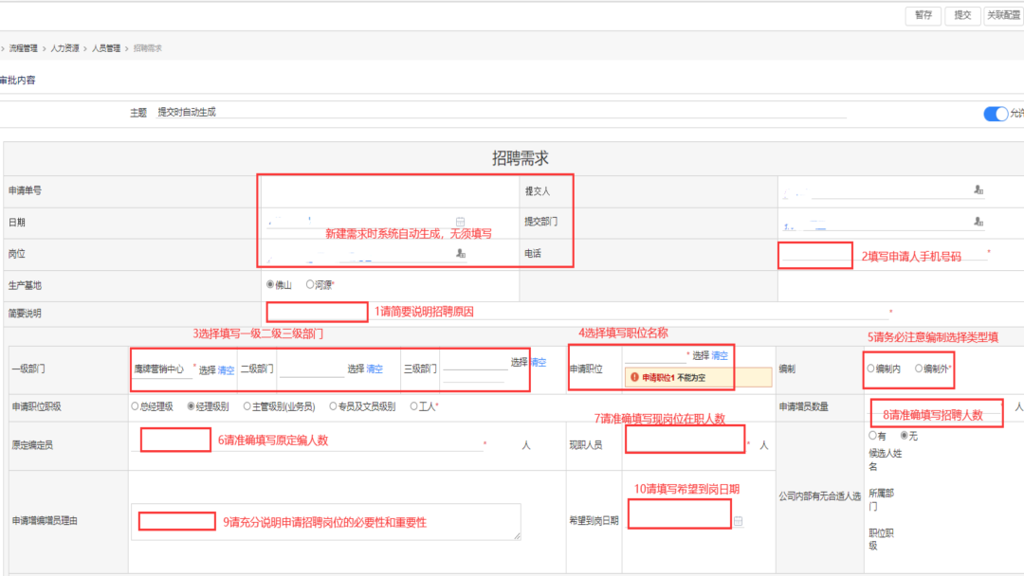Open the calendar icon beside 希望到岗日期
1024x576 pixels.
(x=738, y=521)
